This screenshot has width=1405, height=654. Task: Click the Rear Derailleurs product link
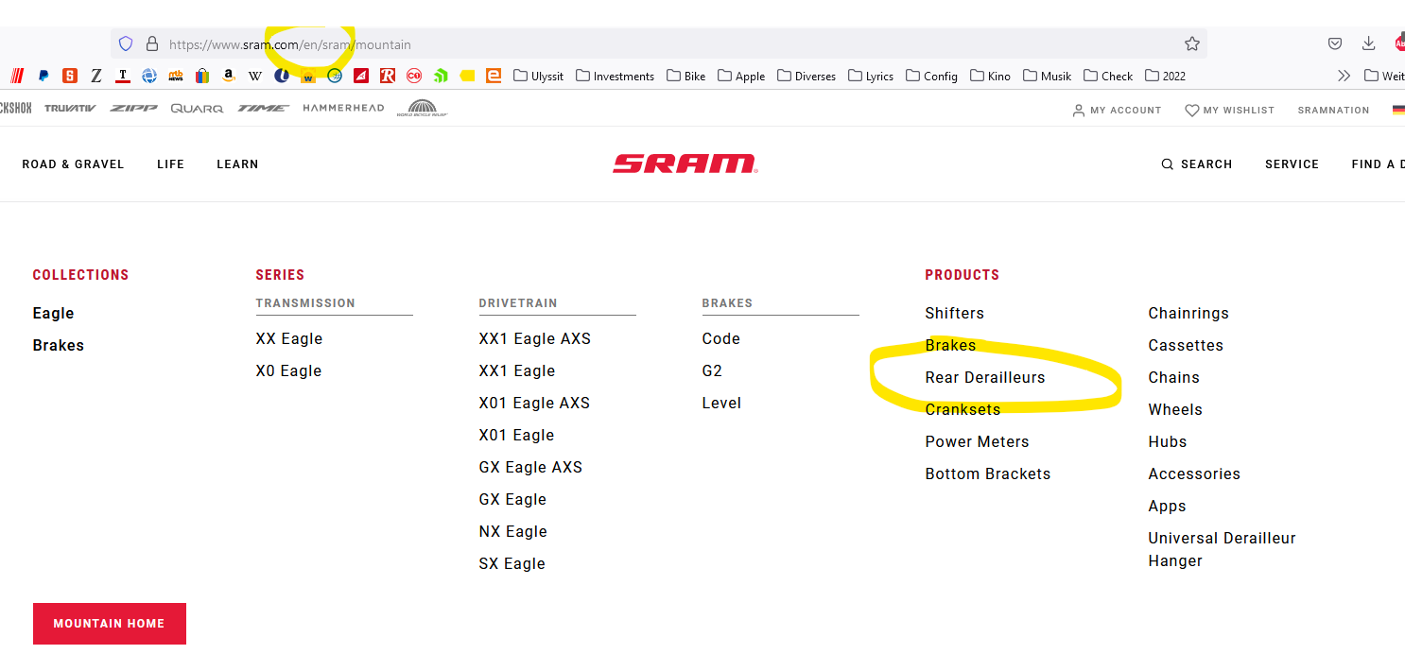coord(984,377)
